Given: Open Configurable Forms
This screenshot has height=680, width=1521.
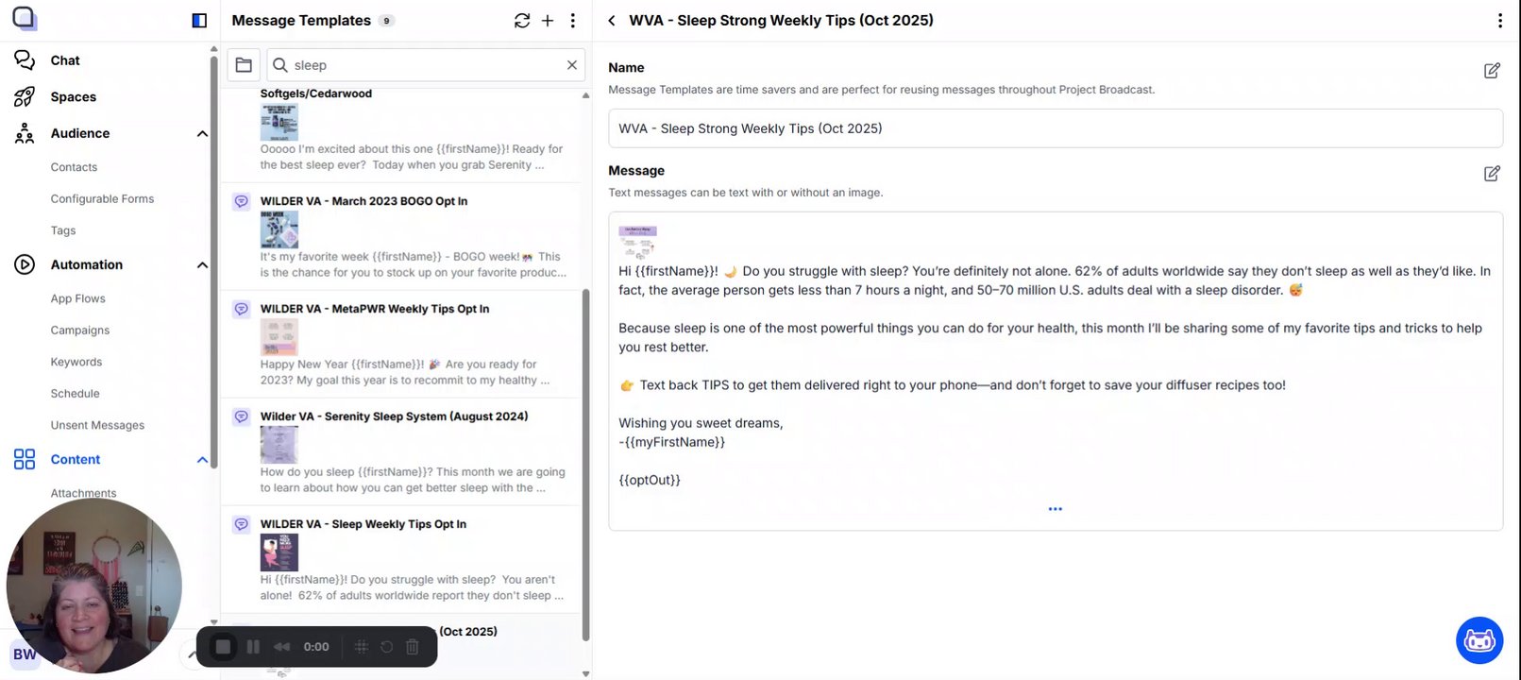Looking at the screenshot, I should coord(102,199).
